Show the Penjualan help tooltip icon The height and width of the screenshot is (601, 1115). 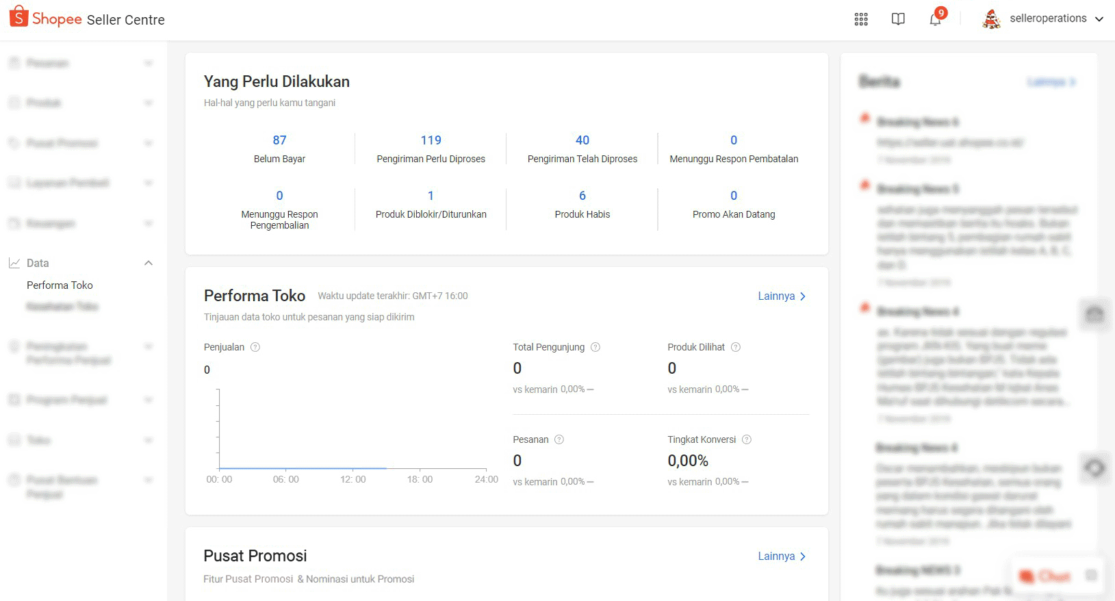[x=255, y=347]
